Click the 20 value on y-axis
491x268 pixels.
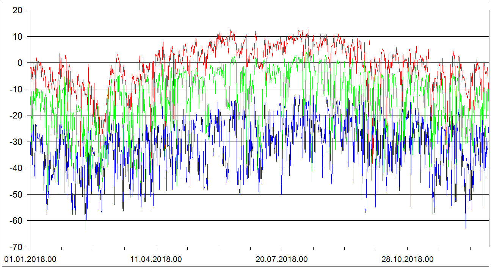coord(17,11)
